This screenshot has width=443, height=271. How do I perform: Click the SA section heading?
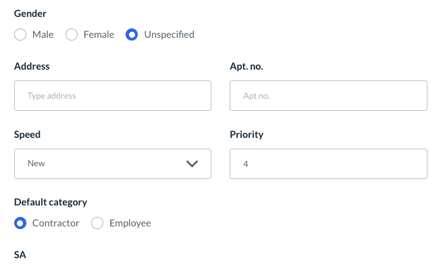pyautogui.click(x=20, y=255)
